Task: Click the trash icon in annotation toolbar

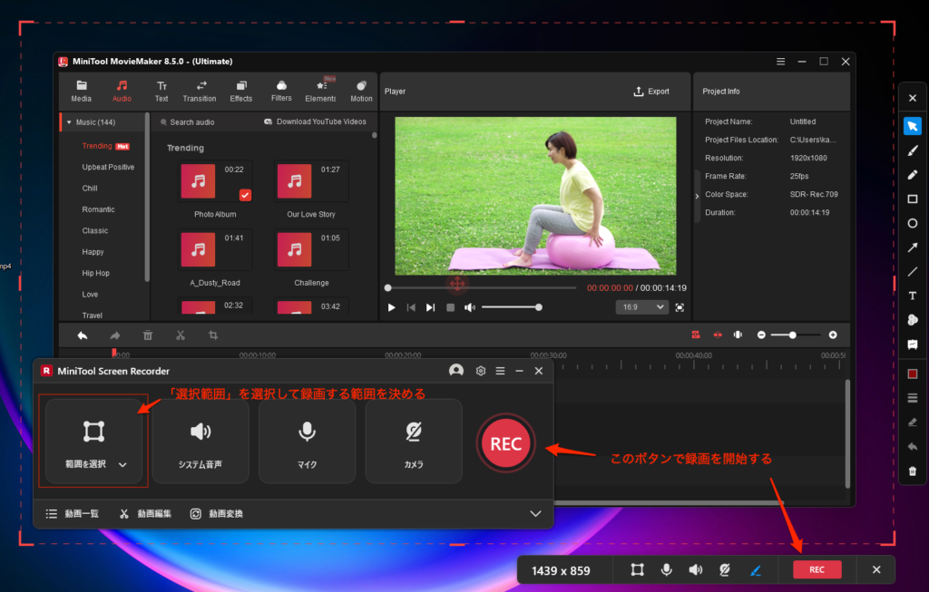Action: [x=913, y=471]
